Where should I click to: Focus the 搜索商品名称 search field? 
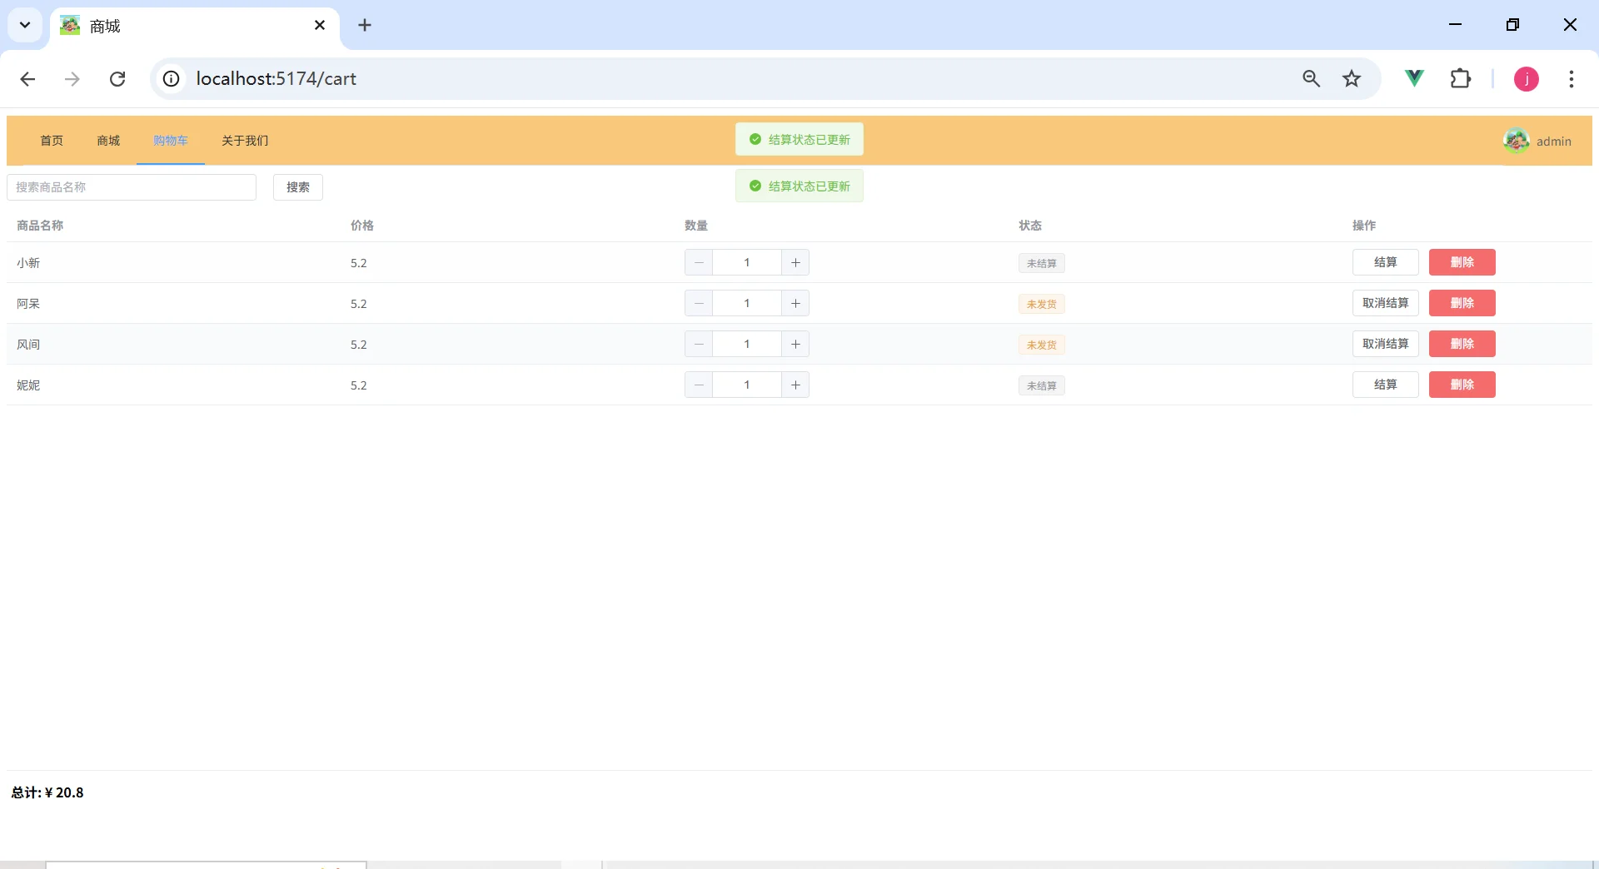tap(132, 187)
